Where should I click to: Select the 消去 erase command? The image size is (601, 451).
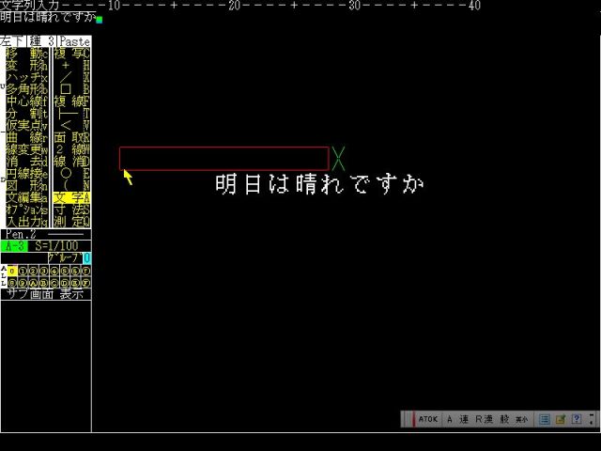[24, 162]
